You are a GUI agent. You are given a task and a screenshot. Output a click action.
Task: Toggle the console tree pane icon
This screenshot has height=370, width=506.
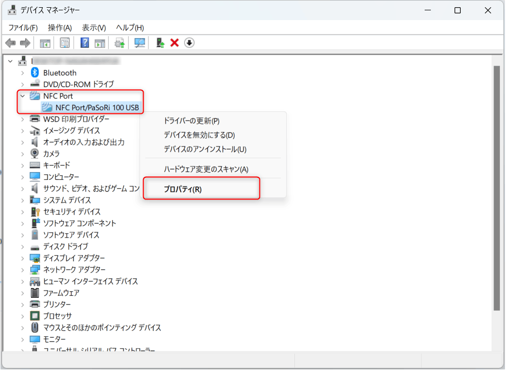coord(45,43)
